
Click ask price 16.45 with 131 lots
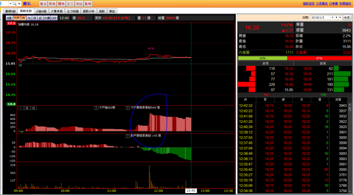(307, 90)
